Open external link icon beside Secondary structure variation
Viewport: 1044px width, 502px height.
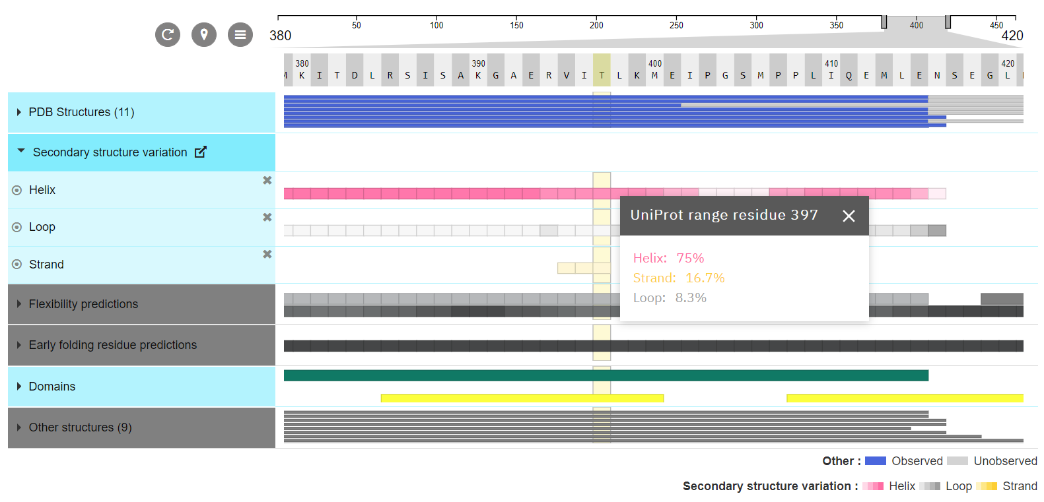201,152
